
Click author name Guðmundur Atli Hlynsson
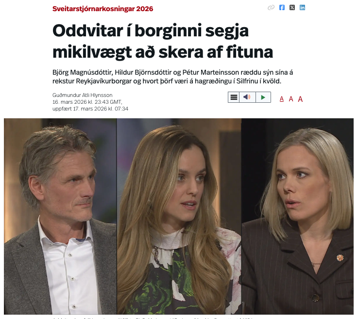tap(83, 95)
